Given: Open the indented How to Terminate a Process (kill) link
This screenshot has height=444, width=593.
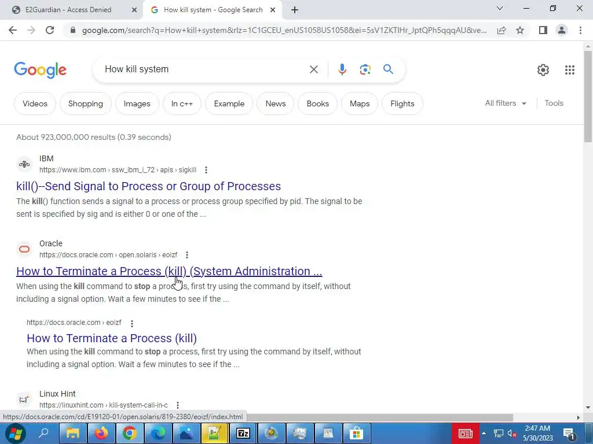Looking at the screenshot, I should click(x=112, y=338).
